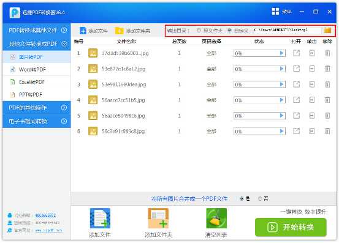Open QQ customer service number link
The height and width of the screenshot is (243, 339).
click(45, 215)
